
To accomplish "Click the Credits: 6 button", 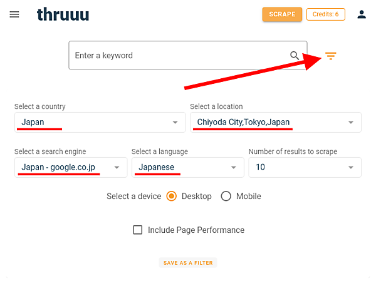I will (x=325, y=14).
